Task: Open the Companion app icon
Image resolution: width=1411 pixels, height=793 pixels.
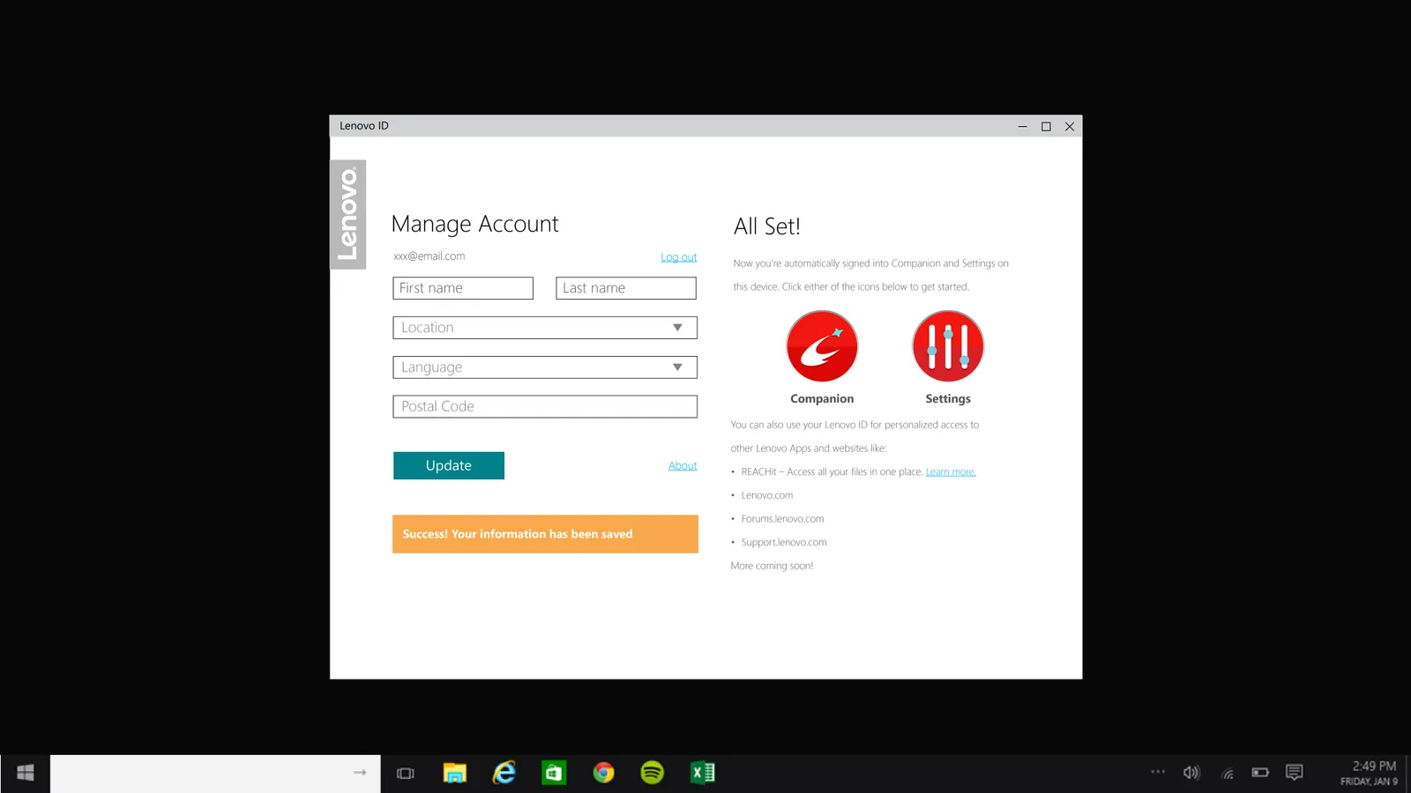Action: pos(822,346)
